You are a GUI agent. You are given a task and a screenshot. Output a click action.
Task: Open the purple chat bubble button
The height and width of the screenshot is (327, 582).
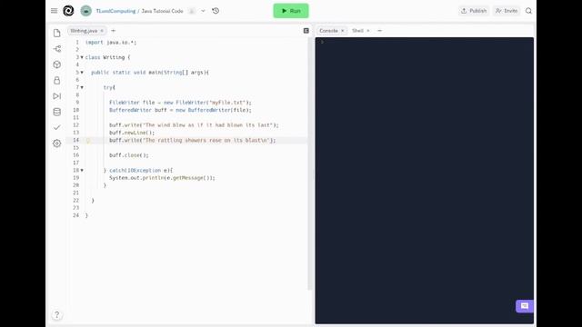525,306
